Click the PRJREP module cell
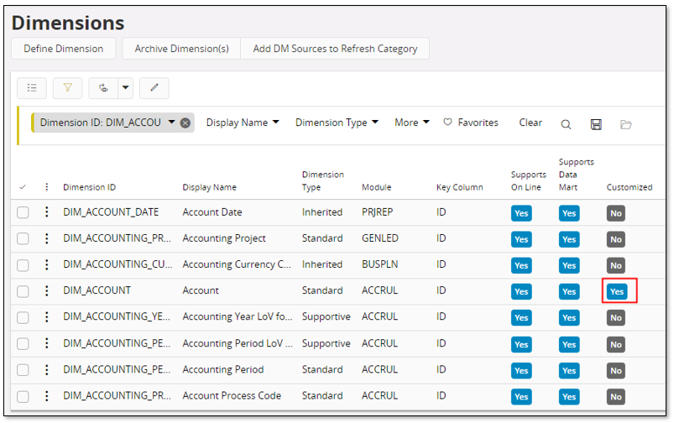This screenshot has width=674, height=423. 377,212
